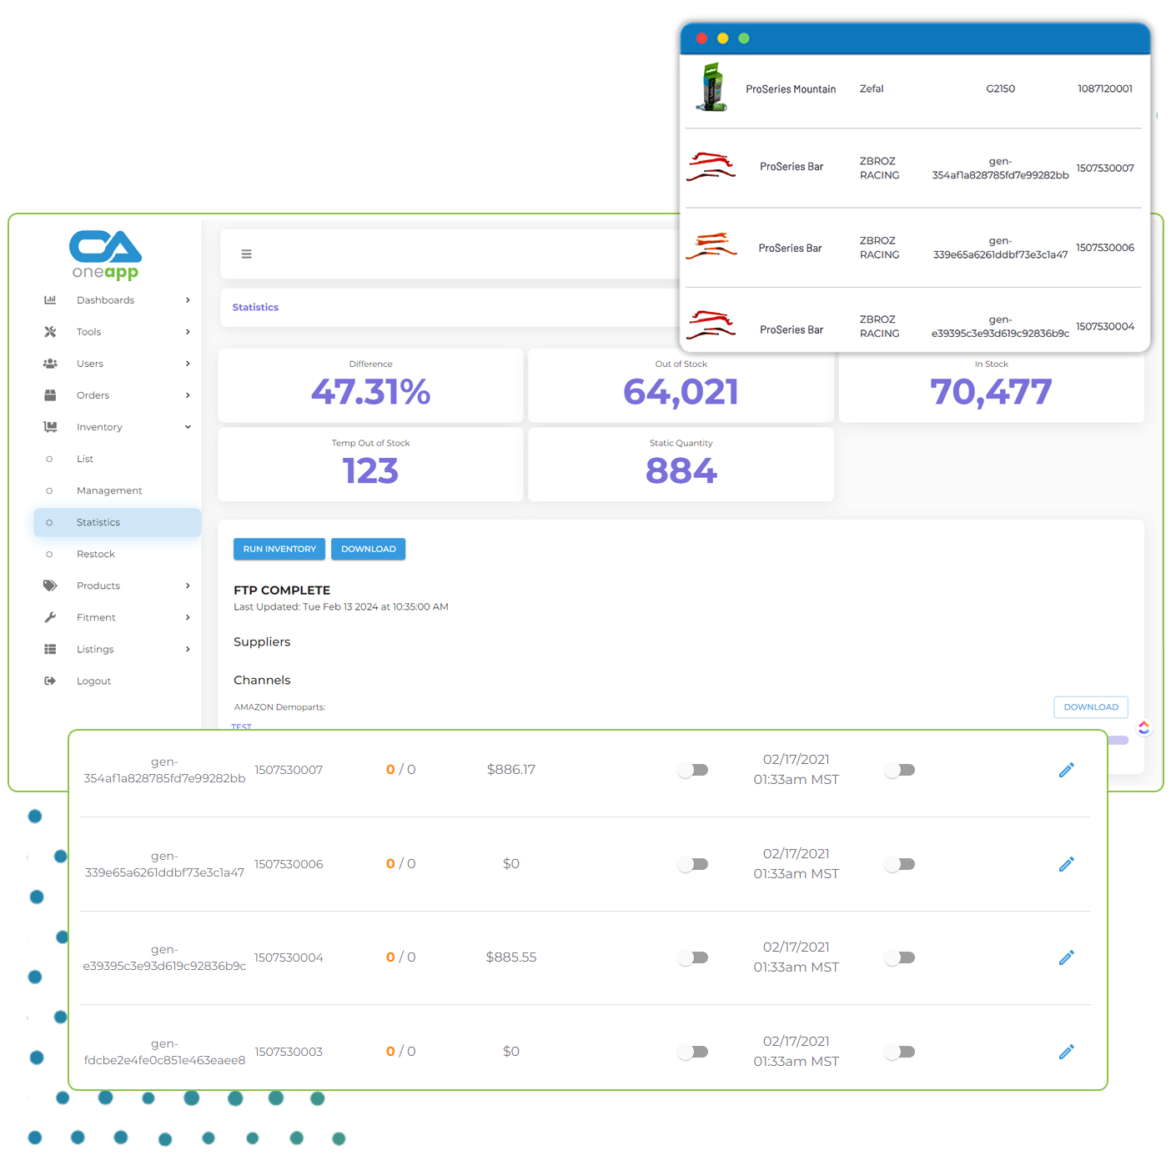Select the Tools wrench icon
1176x1176 pixels.
(x=50, y=331)
